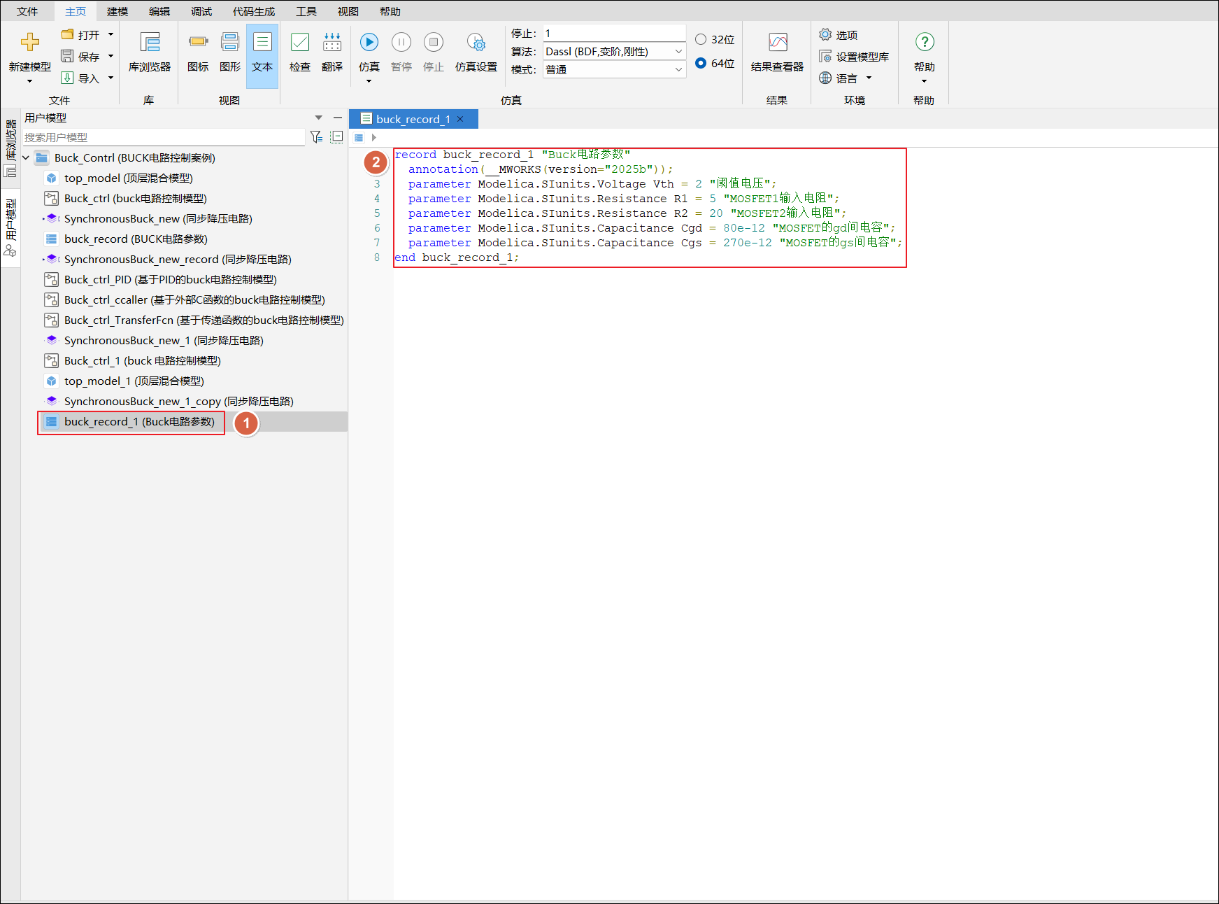Open the algorithm (算法) Dassl dropdown

(678, 51)
